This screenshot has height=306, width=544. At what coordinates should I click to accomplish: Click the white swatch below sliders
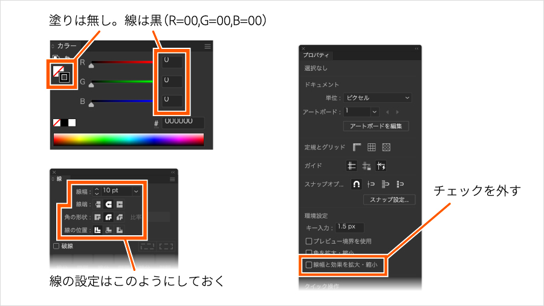click(72, 123)
